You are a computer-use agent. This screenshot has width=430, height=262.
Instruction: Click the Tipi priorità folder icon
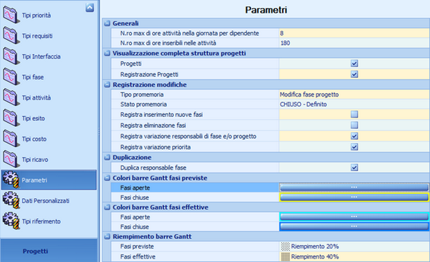pos(11,15)
